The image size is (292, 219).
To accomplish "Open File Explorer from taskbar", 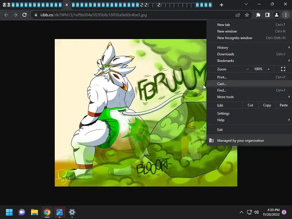I will click(35, 212).
